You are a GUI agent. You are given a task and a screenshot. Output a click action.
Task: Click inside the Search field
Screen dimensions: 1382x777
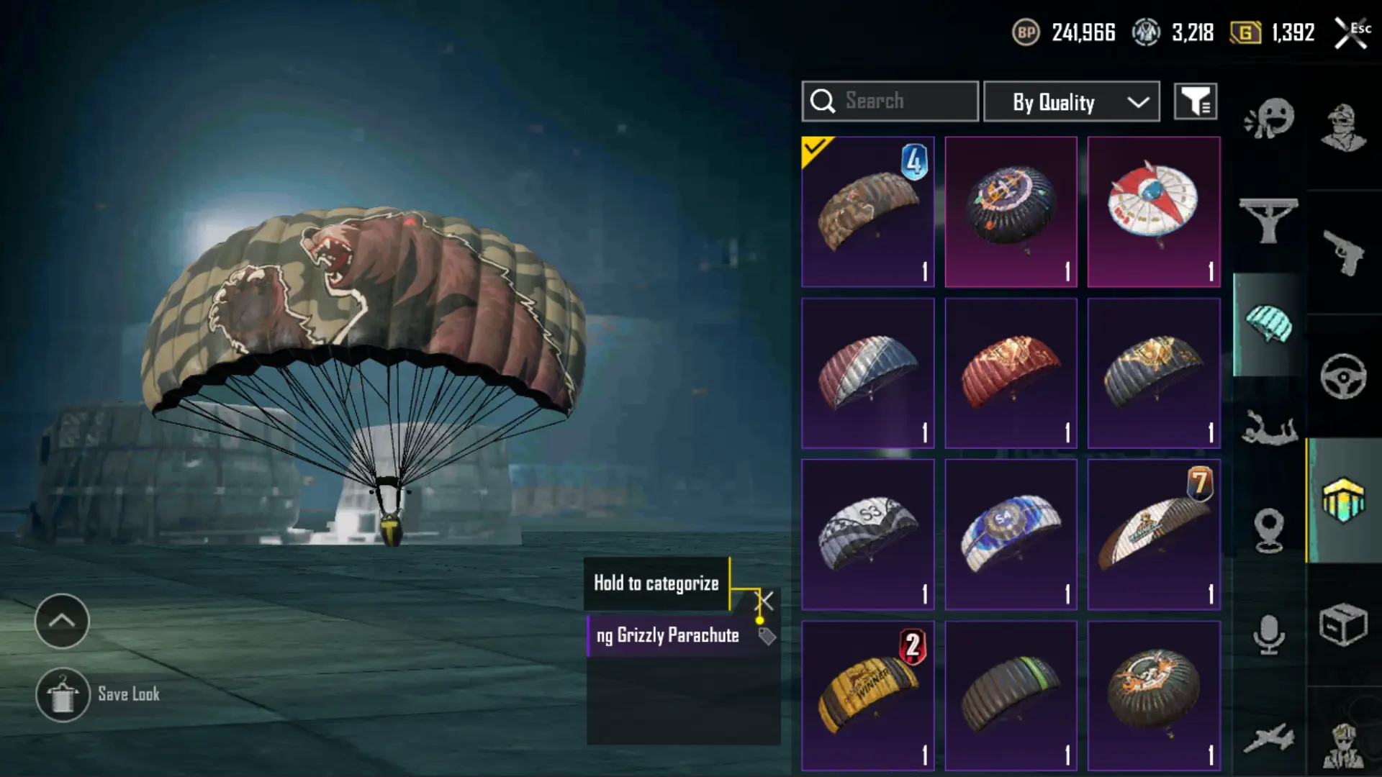click(890, 101)
